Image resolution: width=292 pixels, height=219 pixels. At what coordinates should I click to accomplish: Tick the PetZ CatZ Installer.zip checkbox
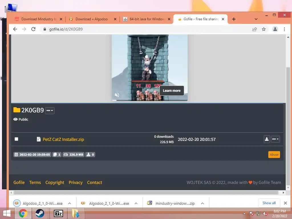click(x=16, y=139)
